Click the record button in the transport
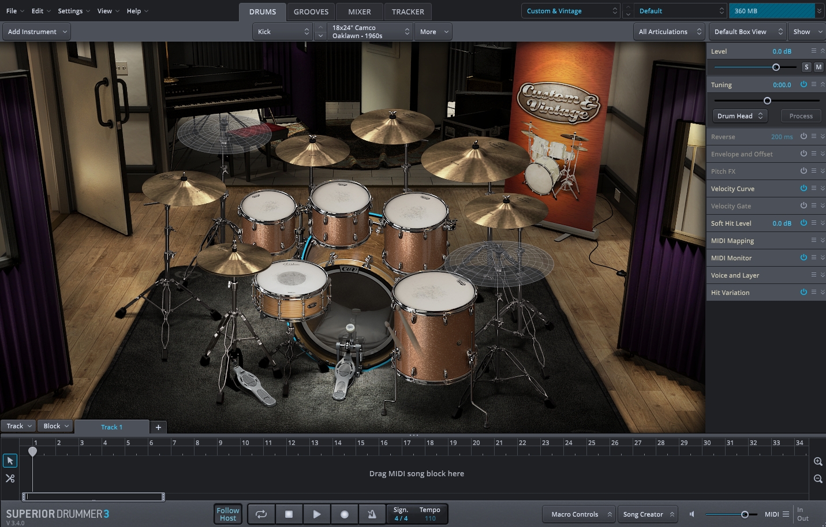 (345, 514)
